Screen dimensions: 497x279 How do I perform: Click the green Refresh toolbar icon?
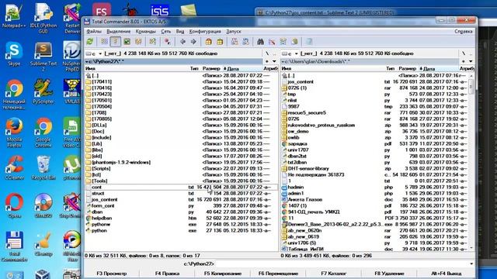(90, 41)
